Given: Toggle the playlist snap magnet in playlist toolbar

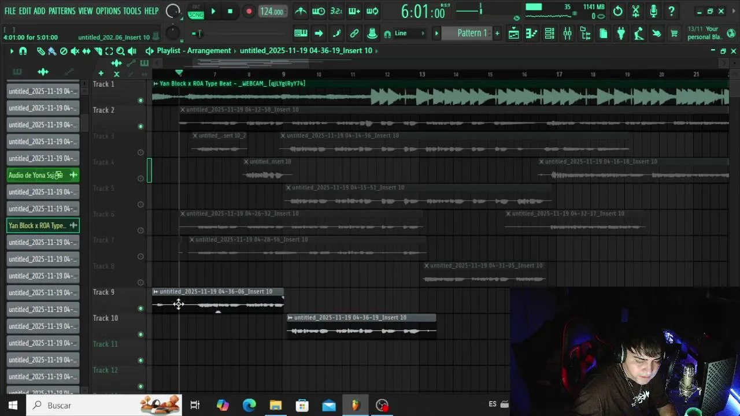Looking at the screenshot, I should click(23, 51).
